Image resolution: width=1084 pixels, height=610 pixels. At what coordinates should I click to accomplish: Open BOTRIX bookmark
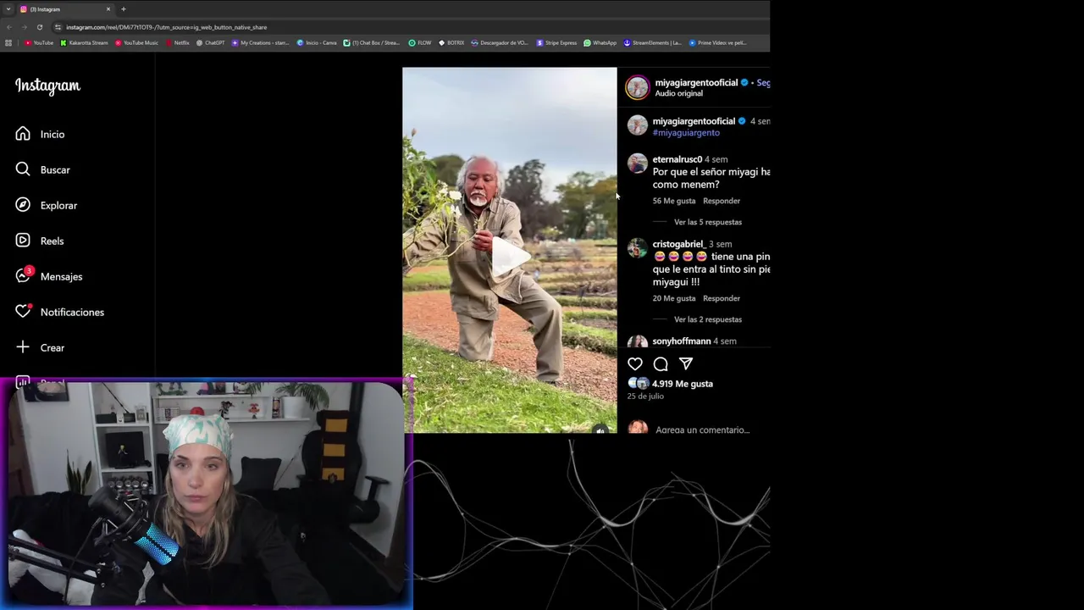click(451, 42)
